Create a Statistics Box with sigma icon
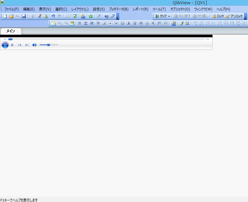The height and width of the screenshot is (202, 248). click(86, 24)
